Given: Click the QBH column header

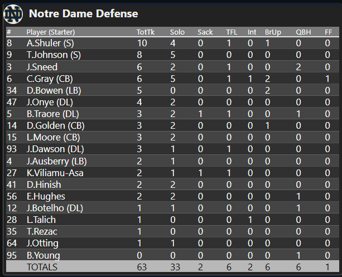Looking at the screenshot, I should click(303, 32).
